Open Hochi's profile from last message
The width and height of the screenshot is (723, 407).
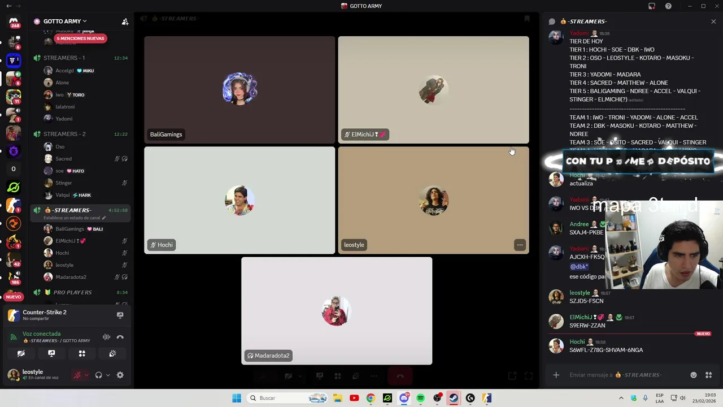click(x=556, y=345)
